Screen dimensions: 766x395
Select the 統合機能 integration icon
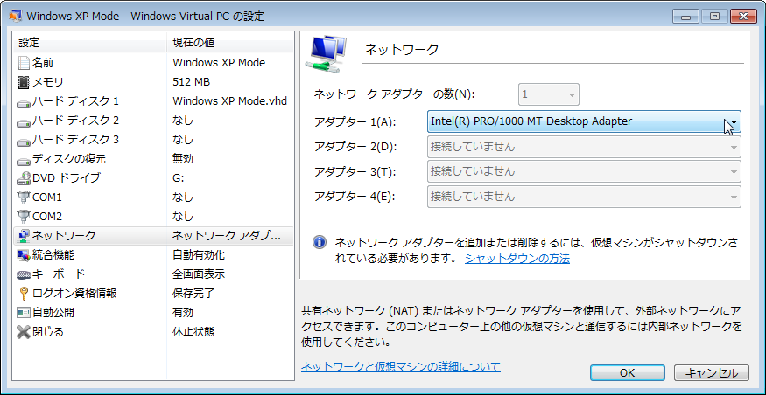tap(23, 254)
